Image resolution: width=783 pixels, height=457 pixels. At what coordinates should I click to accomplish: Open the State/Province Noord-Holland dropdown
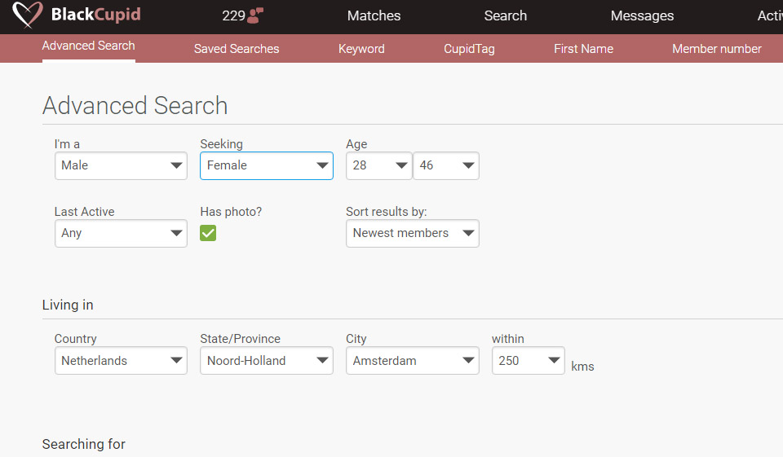[266, 361]
